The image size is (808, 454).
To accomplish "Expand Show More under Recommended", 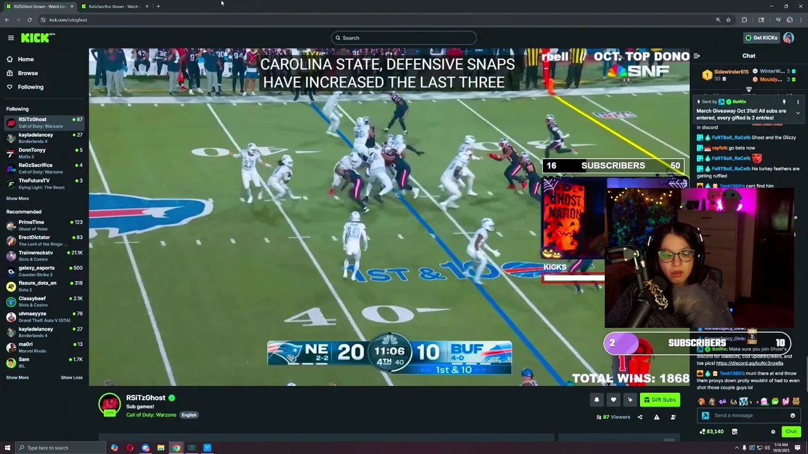I will point(18,378).
